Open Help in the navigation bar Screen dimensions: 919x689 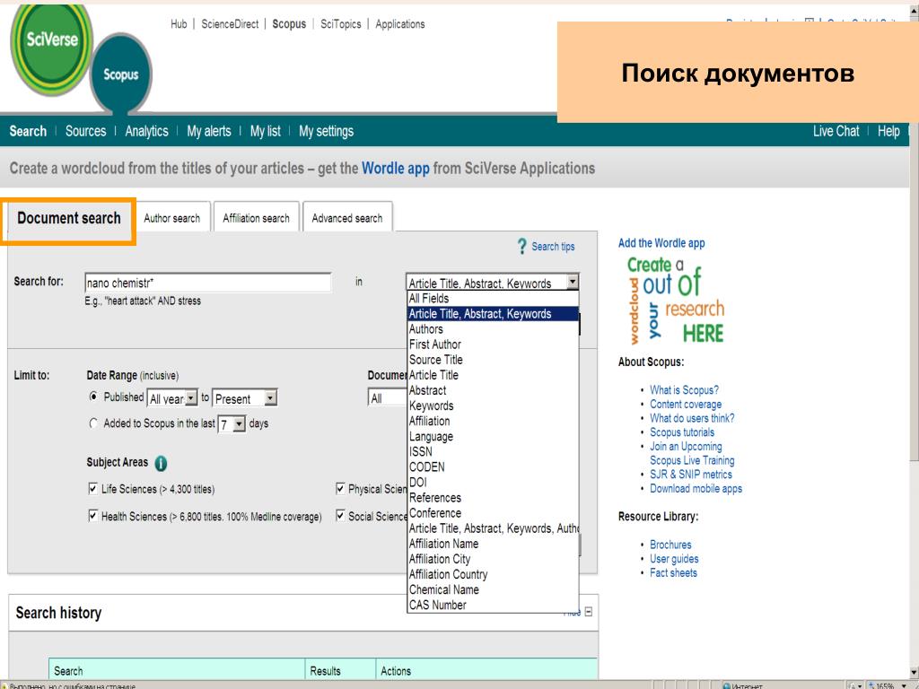[888, 131]
